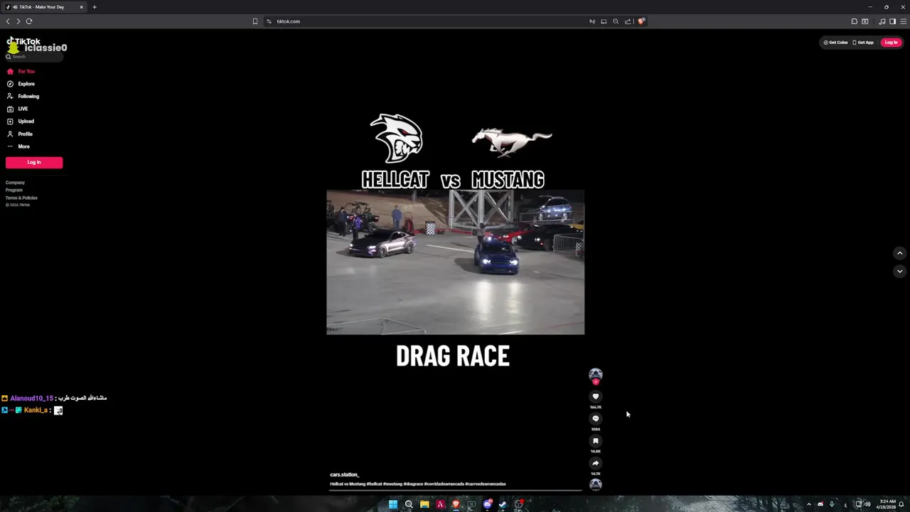Viewport: 910px width, 512px height.
Task: Click the Hellcat vs Mustang video
Action: click(455, 262)
